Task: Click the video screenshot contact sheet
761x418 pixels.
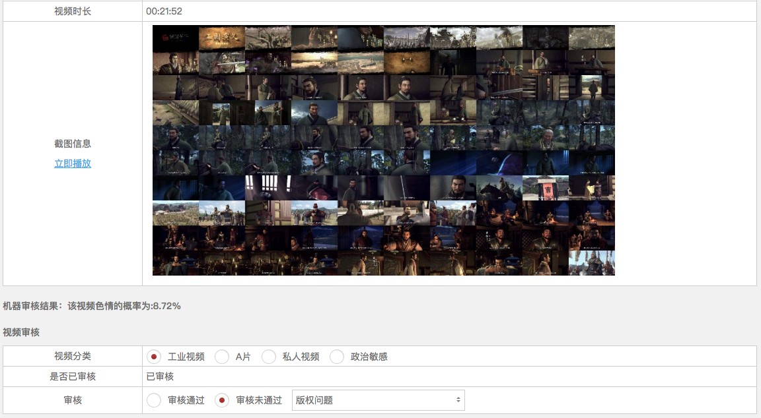Action: pyautogui.click(x=383, y=150)
